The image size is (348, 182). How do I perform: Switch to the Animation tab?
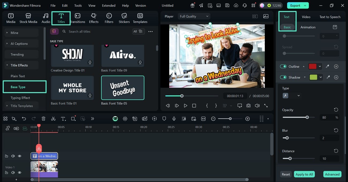308,27
